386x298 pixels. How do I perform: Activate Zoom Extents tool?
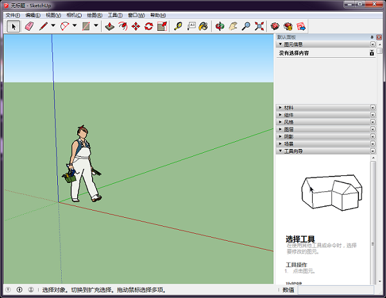[259, 26]
